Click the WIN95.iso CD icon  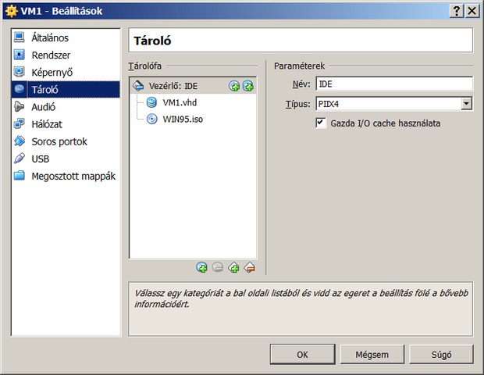[x=151, y=119]
